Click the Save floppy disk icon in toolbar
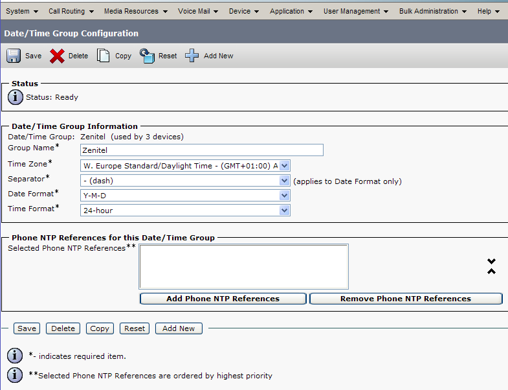 point(14,56)
